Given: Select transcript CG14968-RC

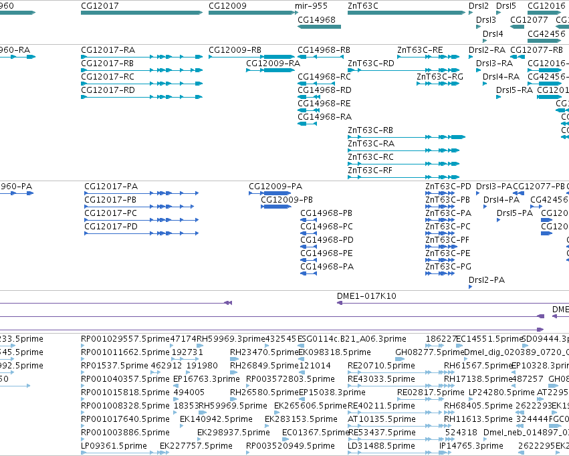Looking at the screenshot, I should pyautogui.click(x=316, y=84).
